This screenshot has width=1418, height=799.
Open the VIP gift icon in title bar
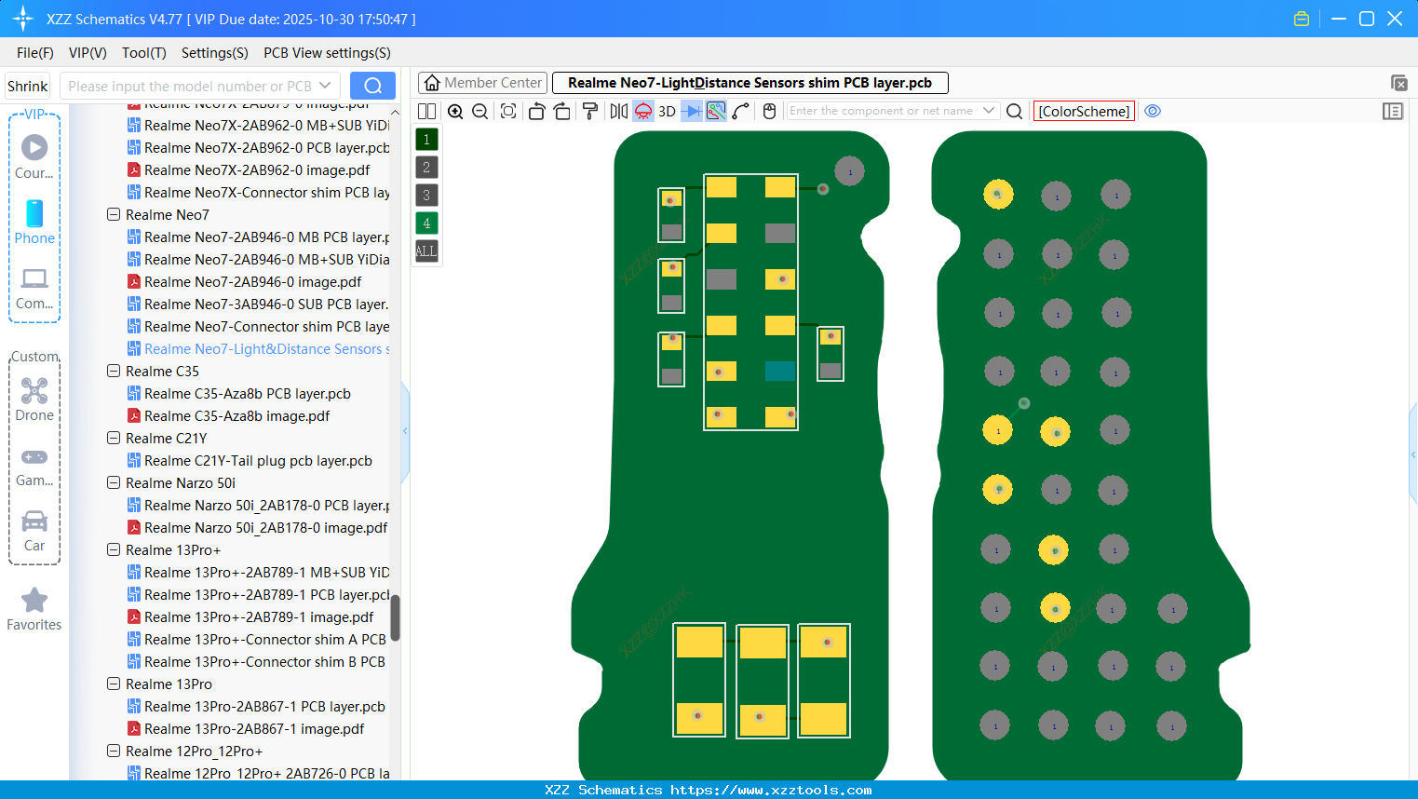[1302, 19]
